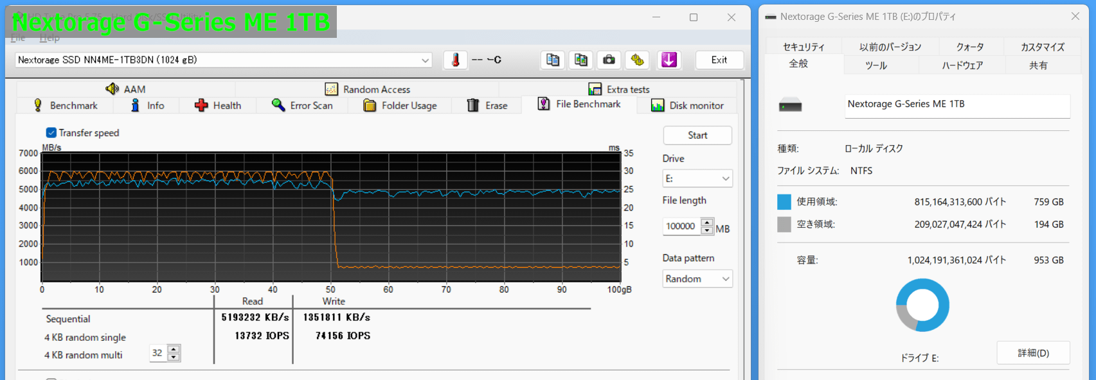Click the "ドライブ E:" label
Viewport: 1096px width, 380px height.
pyautogui.click(x=919, y=358)
